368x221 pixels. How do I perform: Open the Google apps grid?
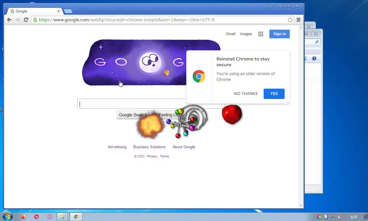(x=261, y=34)
